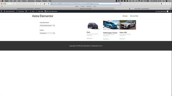Click the Astra Elementor site title
The width and height of the screenshot is (172, 96).
click(43, 16)
